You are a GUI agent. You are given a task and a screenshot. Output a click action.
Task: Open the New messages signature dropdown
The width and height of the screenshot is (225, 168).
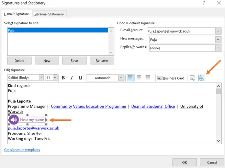tap(218, 39)
